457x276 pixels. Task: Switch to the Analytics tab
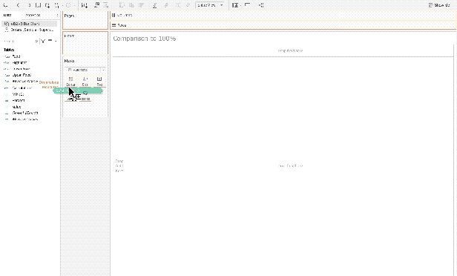pyautogui.click(x=33, y=15)
